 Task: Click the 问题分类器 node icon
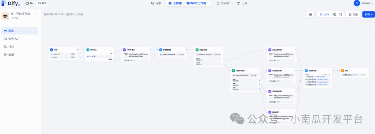197,50
